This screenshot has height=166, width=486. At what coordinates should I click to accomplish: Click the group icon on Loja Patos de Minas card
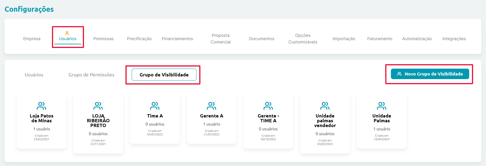click(41, 106)
